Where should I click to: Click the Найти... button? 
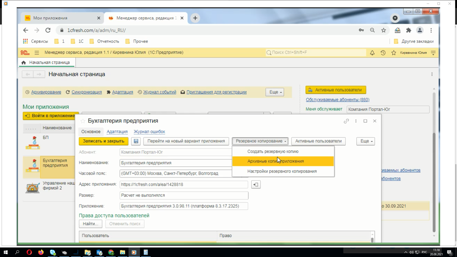tap(91, 224)
